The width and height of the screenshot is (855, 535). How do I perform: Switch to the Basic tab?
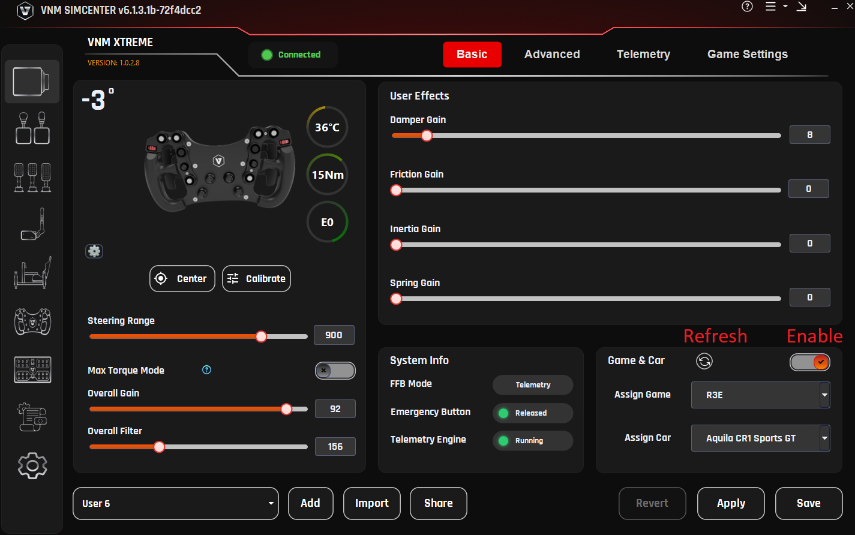[x=472, y=55]
